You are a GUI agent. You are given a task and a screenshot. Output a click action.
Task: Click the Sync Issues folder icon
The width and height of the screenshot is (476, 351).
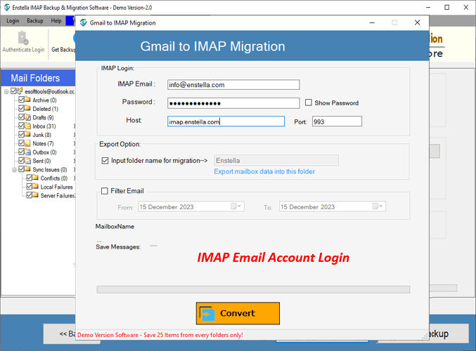pyautogui.click(x=27, y=169)
